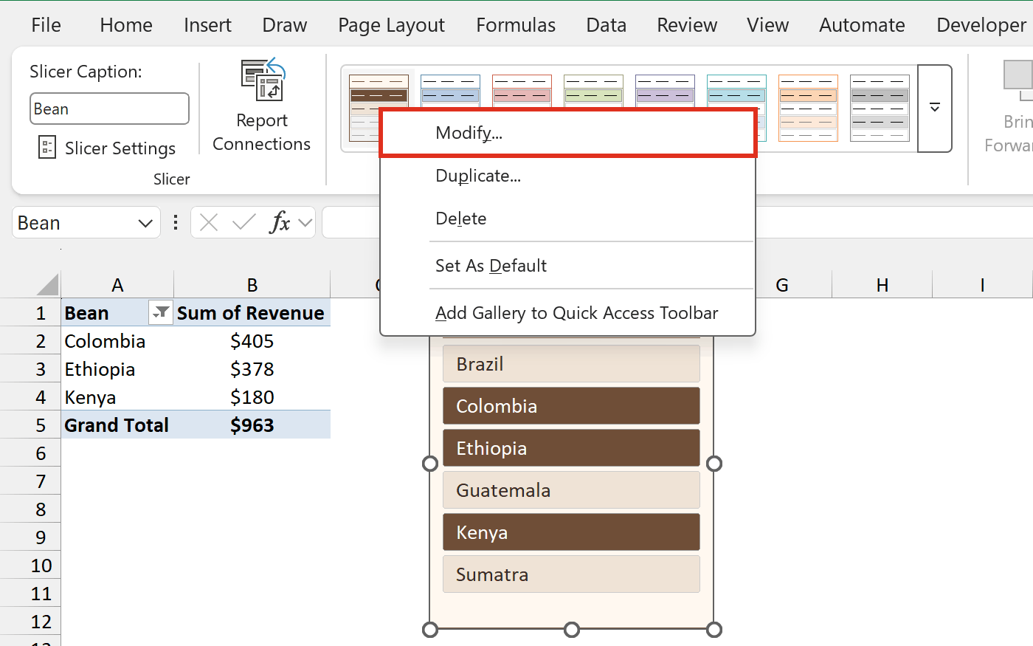Image resolution: width=1033 pixels, height=646 pixels.
Task: Open the Automate tab
Action: tap(862, 25)
